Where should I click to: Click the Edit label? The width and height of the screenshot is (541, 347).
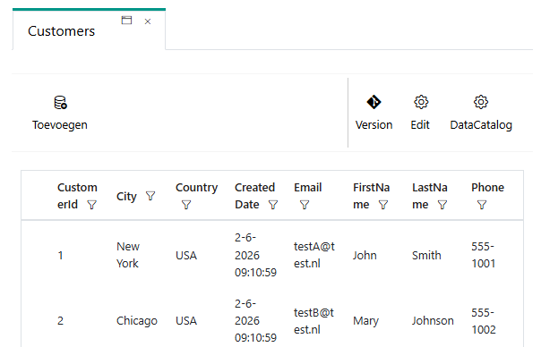point(420,124)
